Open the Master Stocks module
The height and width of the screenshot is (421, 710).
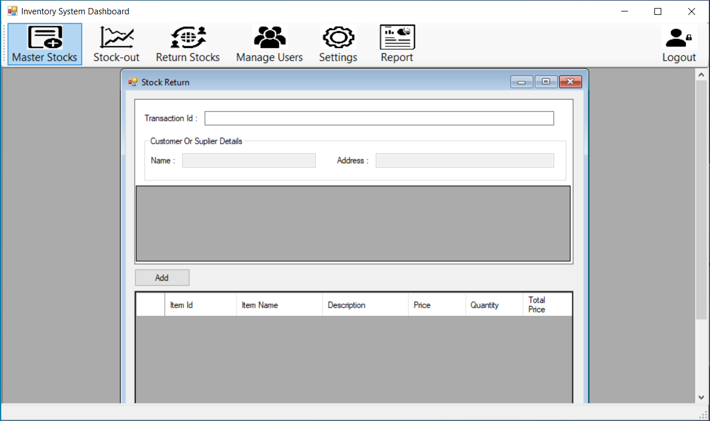point(45,44)
